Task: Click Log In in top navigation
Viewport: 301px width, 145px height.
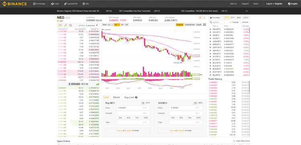Action: click(x=269, y=4)
